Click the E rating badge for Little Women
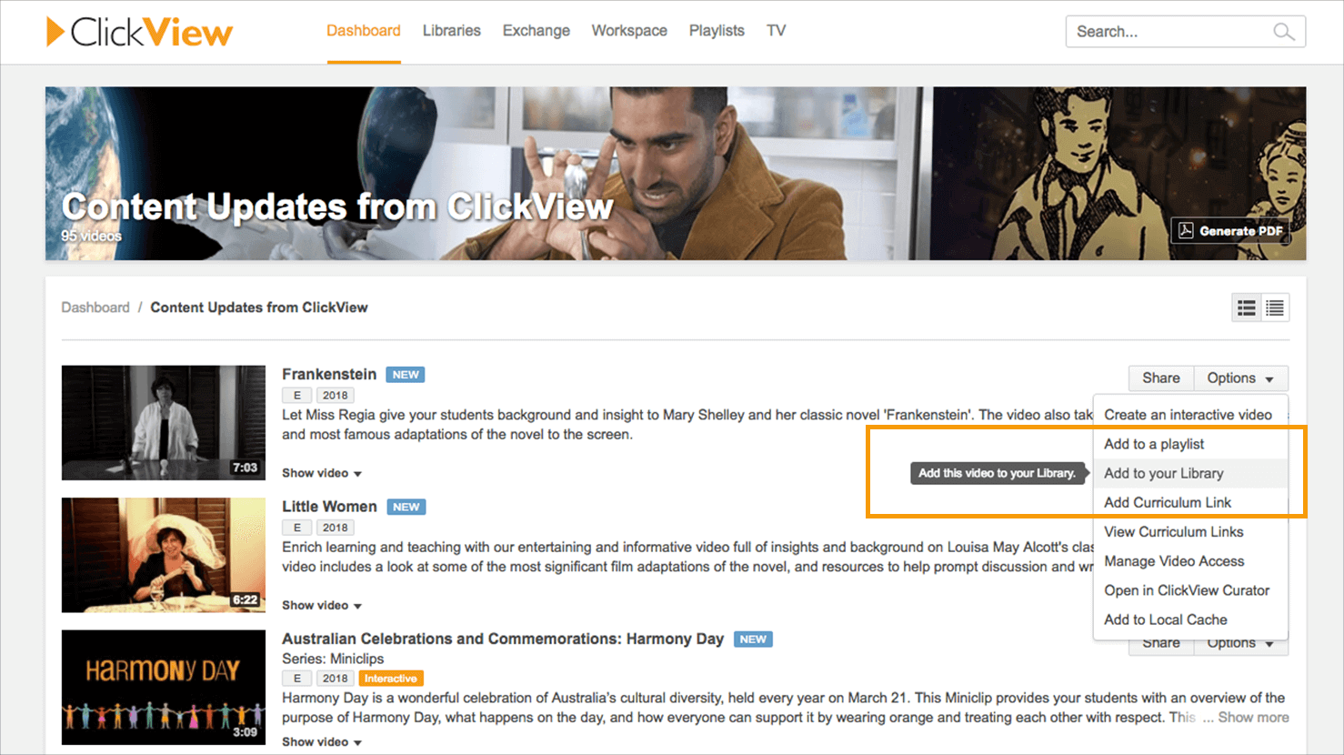Image resolution: width=1344 pixels, height=755 pixels. pos(296,527)
